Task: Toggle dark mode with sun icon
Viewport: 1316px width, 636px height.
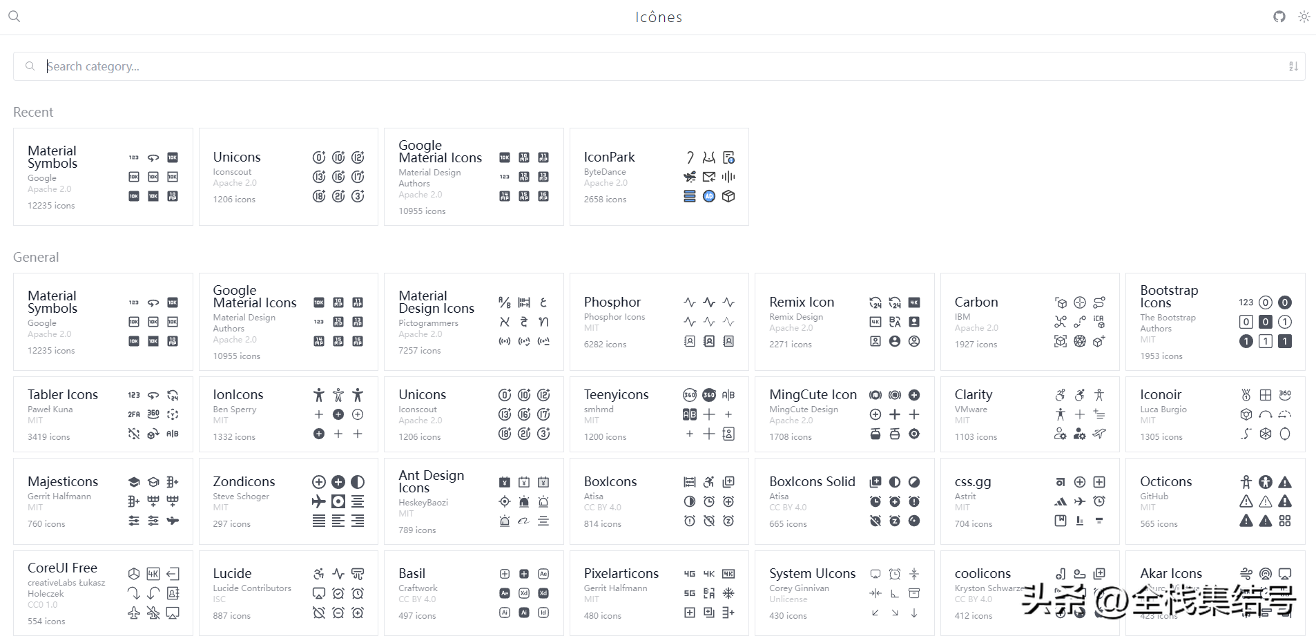Action: click(1304, 17)
